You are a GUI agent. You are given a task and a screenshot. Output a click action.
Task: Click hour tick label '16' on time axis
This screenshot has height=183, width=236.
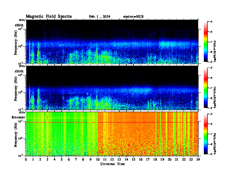pos(141,159)
